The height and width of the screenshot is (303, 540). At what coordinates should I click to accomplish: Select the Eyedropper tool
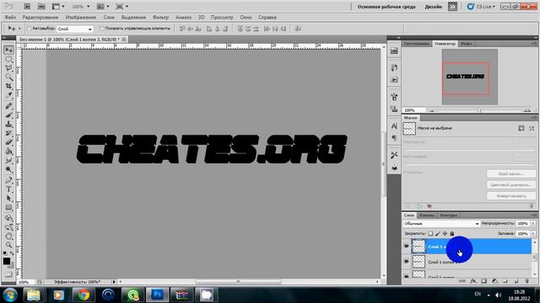pyautogui.click(x=8, y=95)
